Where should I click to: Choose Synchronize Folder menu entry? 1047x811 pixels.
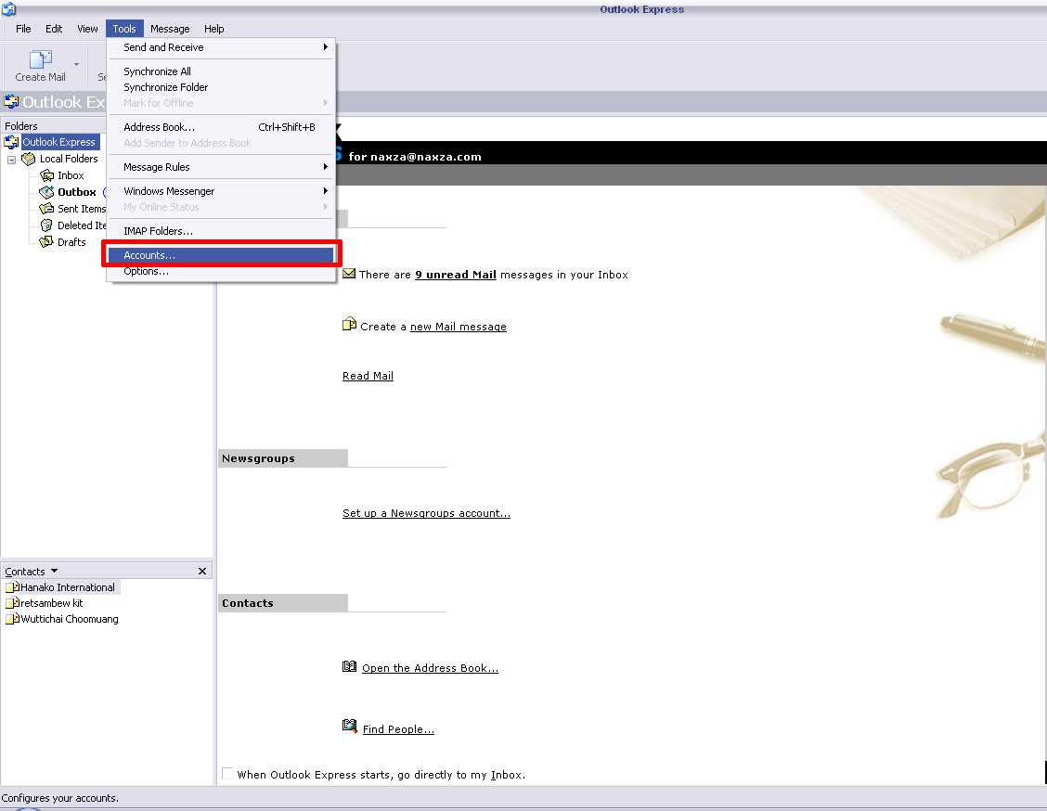[221, 87]
